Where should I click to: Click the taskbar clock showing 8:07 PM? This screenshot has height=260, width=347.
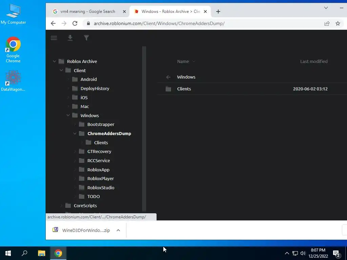click(318, 253)
